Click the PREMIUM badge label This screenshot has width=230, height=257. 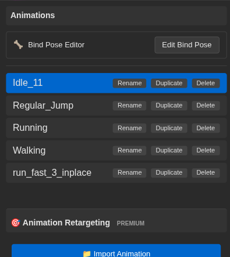pos(130,223)
